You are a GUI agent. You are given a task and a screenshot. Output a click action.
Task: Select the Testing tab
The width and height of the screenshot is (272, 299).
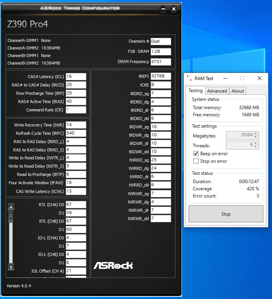point(195,91)
